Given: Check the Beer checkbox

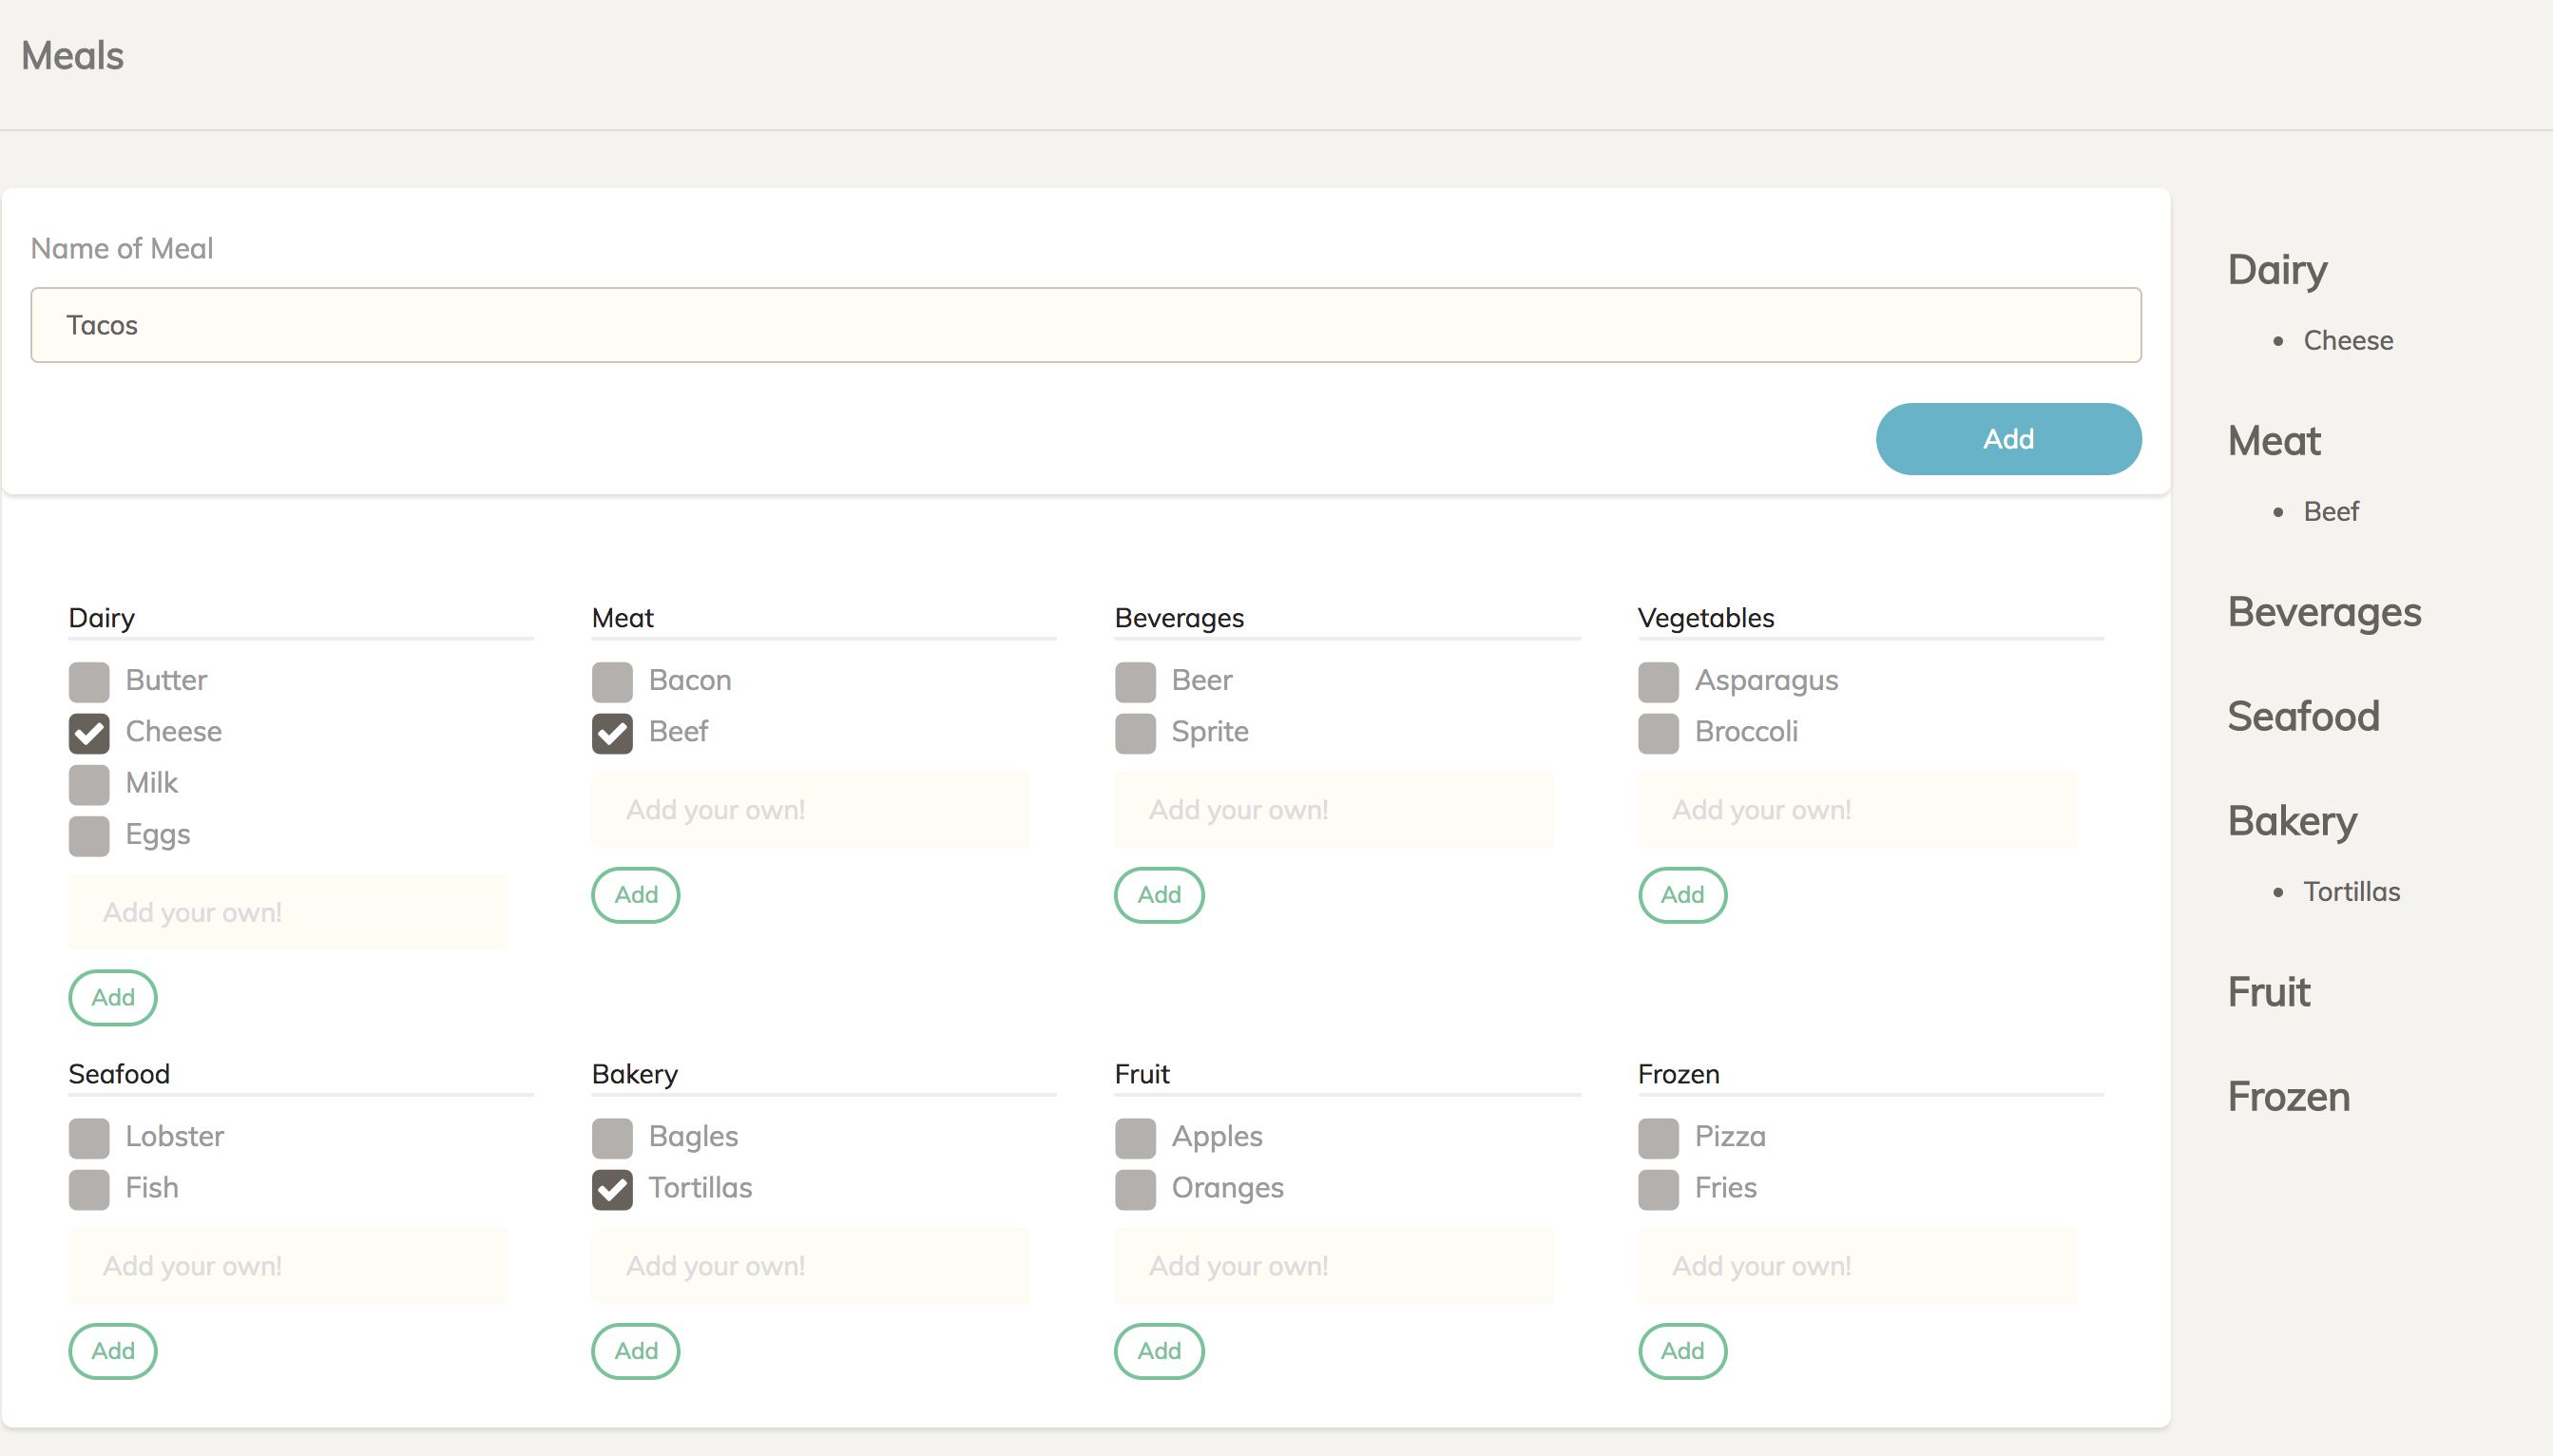Looking at the screenshot, I should [1135, 682].
